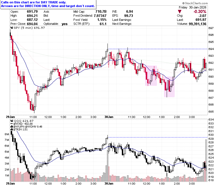Viewport: 220px width, 186px height.
Task: Click the SPY (5 min) 691.97 label
Action: 29,28
